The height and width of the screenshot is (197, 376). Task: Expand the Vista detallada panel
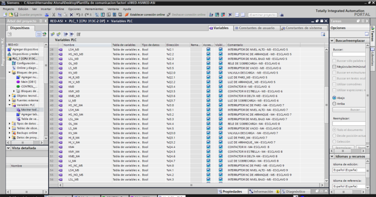[x=9, y=148]
